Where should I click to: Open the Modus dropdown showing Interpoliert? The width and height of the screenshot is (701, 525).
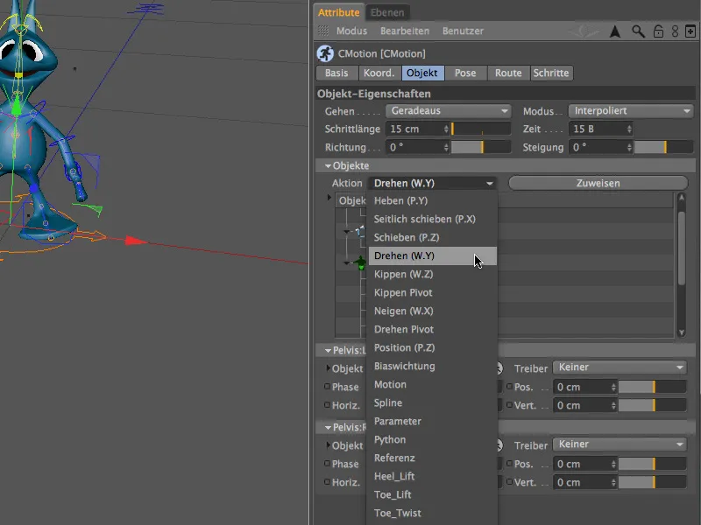point(631,111)
